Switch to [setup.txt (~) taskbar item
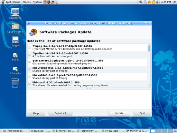 coord(39,131)
